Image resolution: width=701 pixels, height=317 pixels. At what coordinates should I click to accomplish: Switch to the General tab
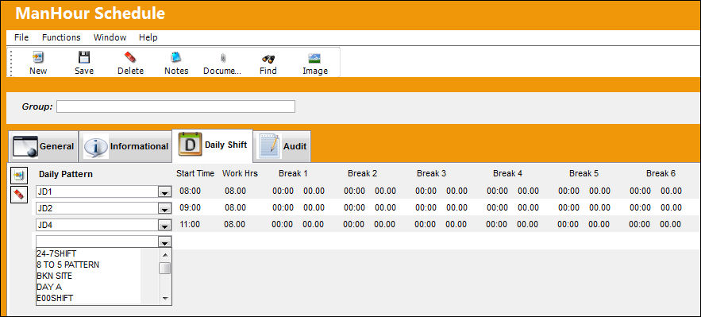pyautogui.click(x=44, y=146)
